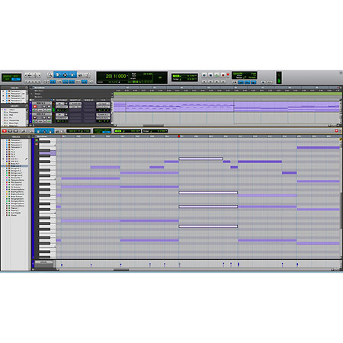This screenshot has width=343, height=343.
Task: Toggle visibility dot for the Percussion 1 track
Action: (x=3, y=91)
